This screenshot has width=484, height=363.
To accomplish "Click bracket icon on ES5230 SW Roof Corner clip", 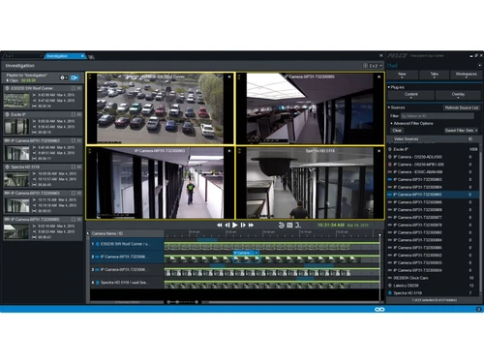I will point(74,88).
